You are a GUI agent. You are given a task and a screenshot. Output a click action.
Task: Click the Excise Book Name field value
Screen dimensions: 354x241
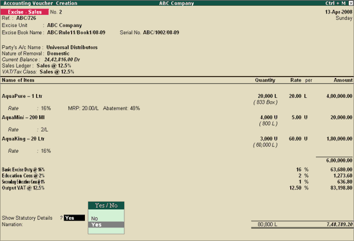point(76,33)
